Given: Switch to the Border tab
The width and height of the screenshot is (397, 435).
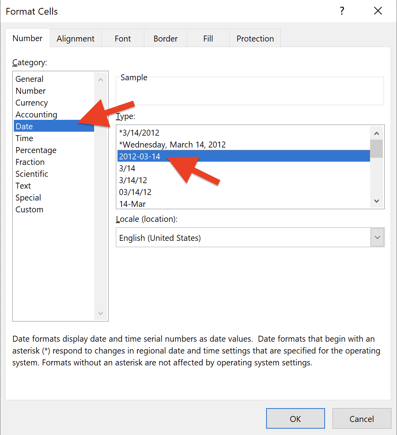Looking at the screenshot, I should (165, 38).
